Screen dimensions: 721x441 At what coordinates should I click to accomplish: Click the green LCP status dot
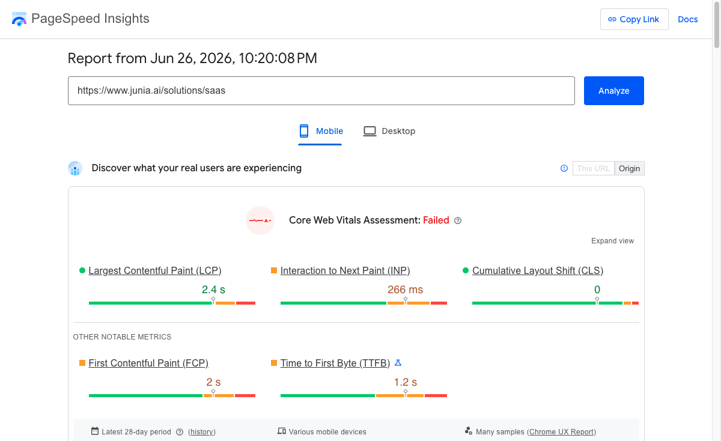(x=82, y=270)
